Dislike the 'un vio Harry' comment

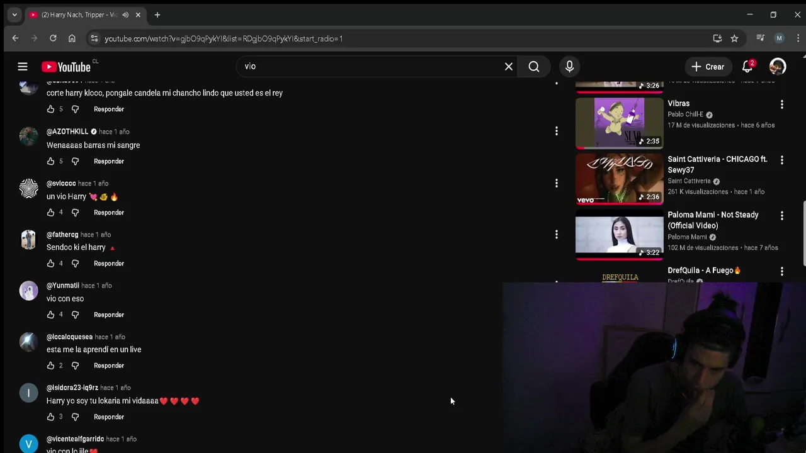(75, 213)
